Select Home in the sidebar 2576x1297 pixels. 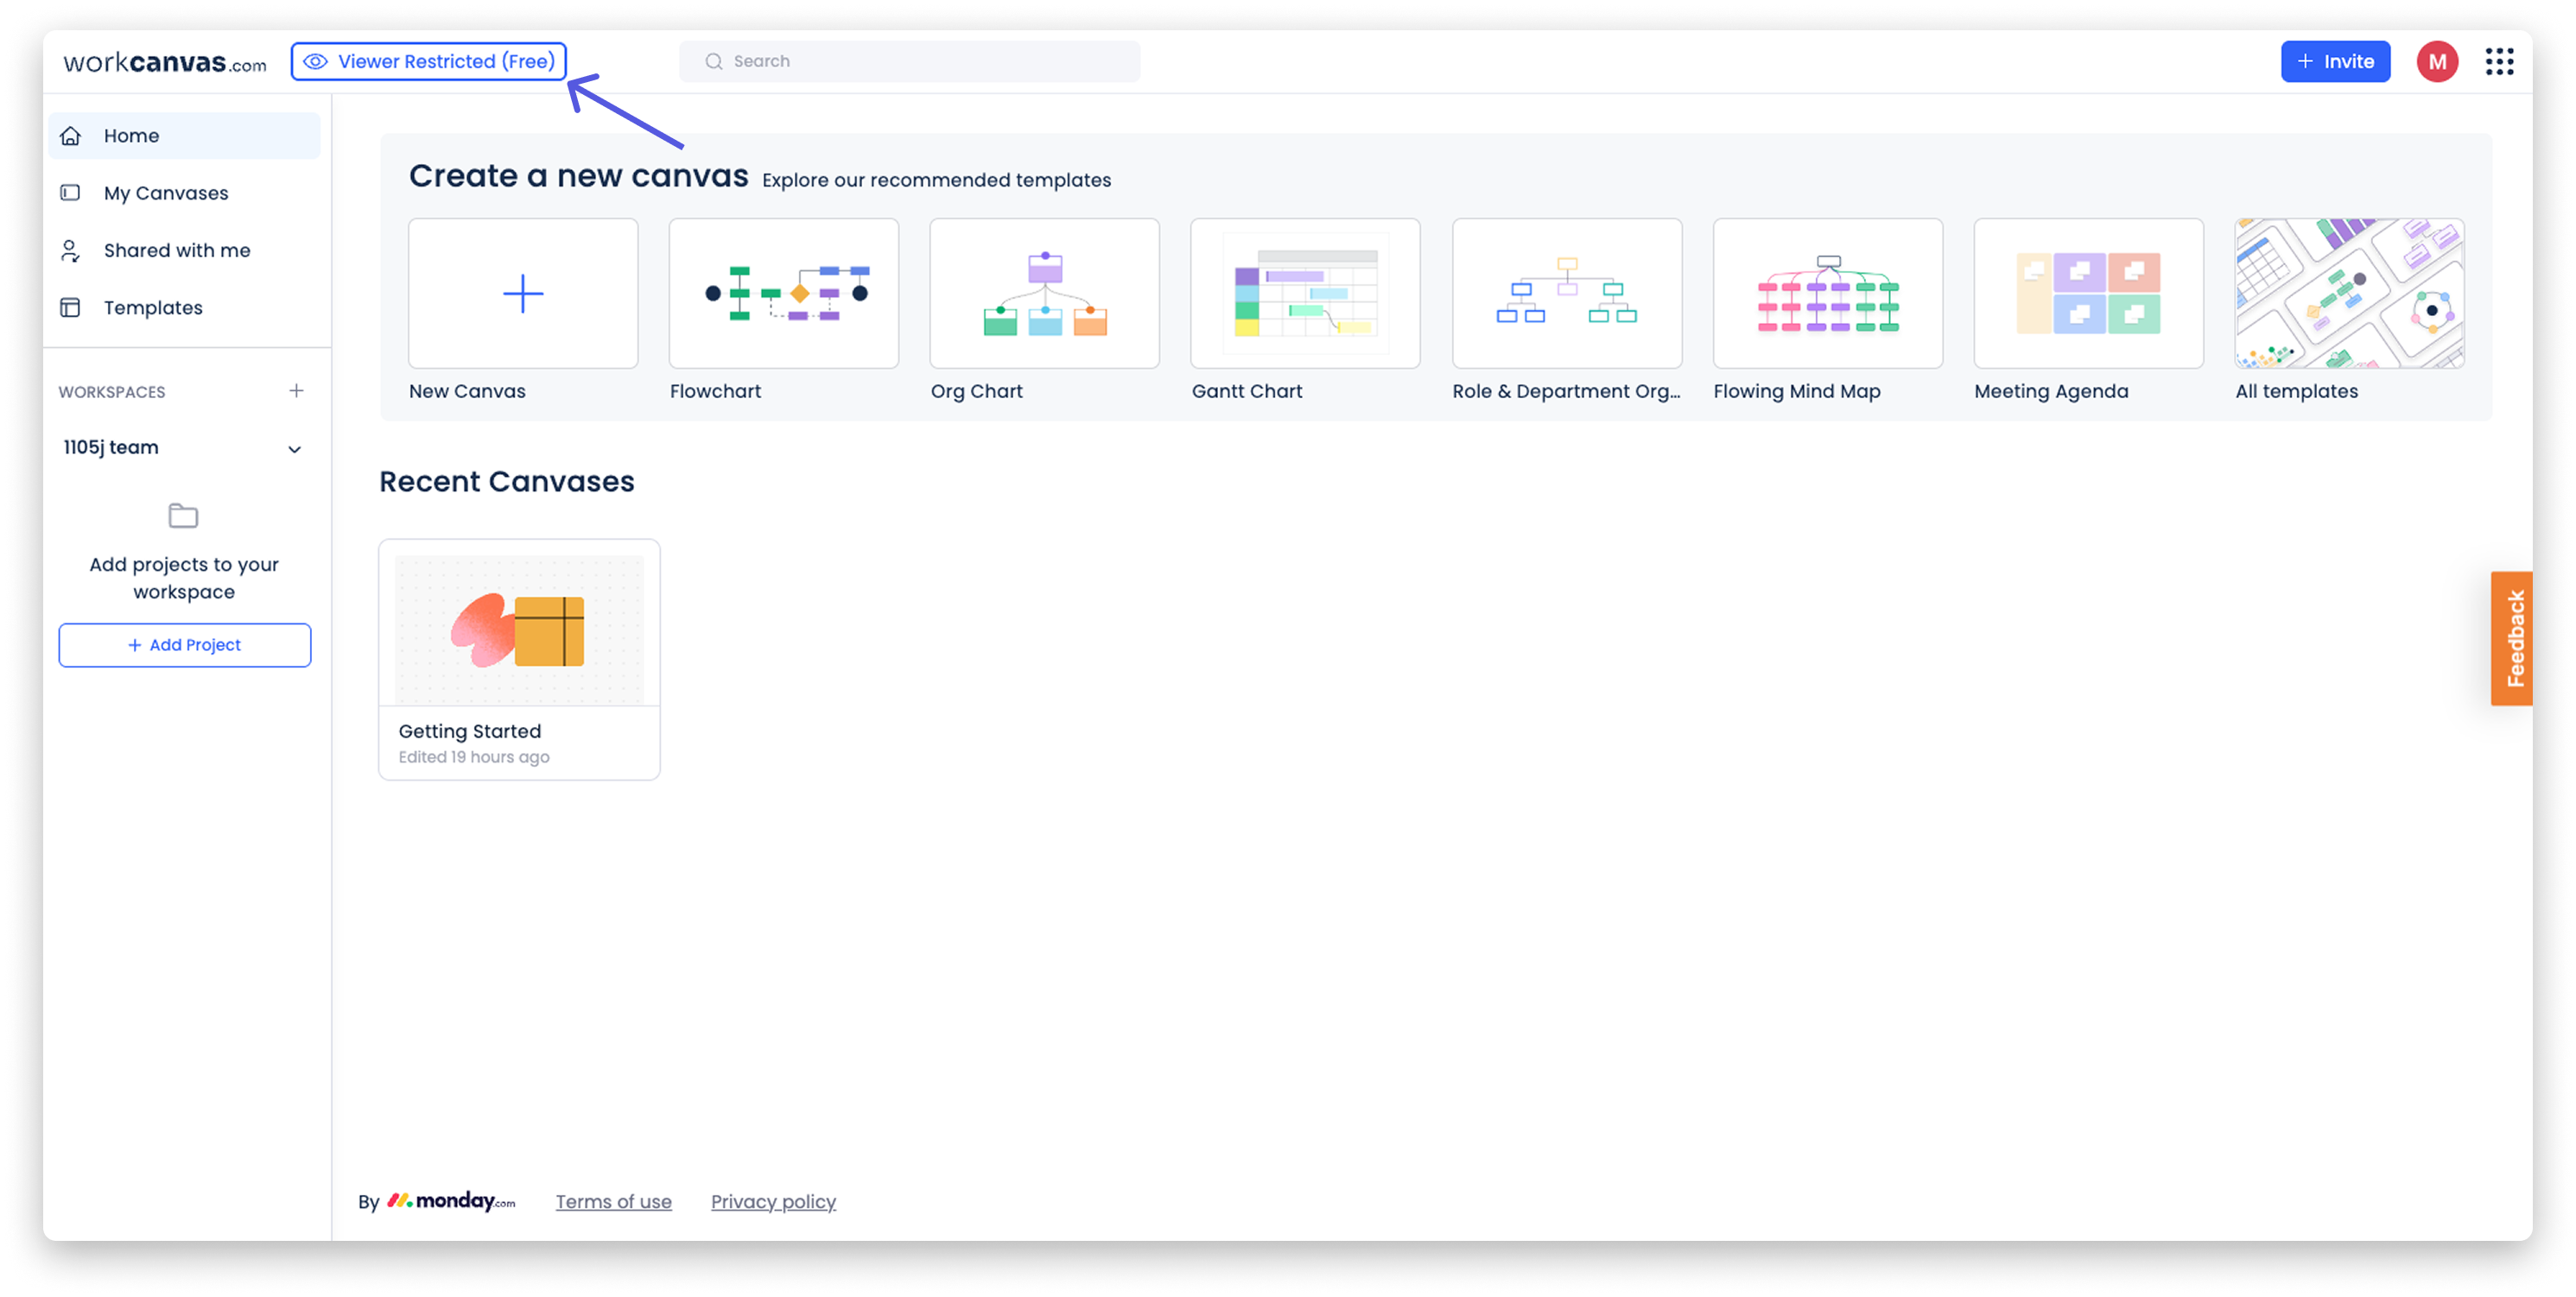click(x=184, y=135)
